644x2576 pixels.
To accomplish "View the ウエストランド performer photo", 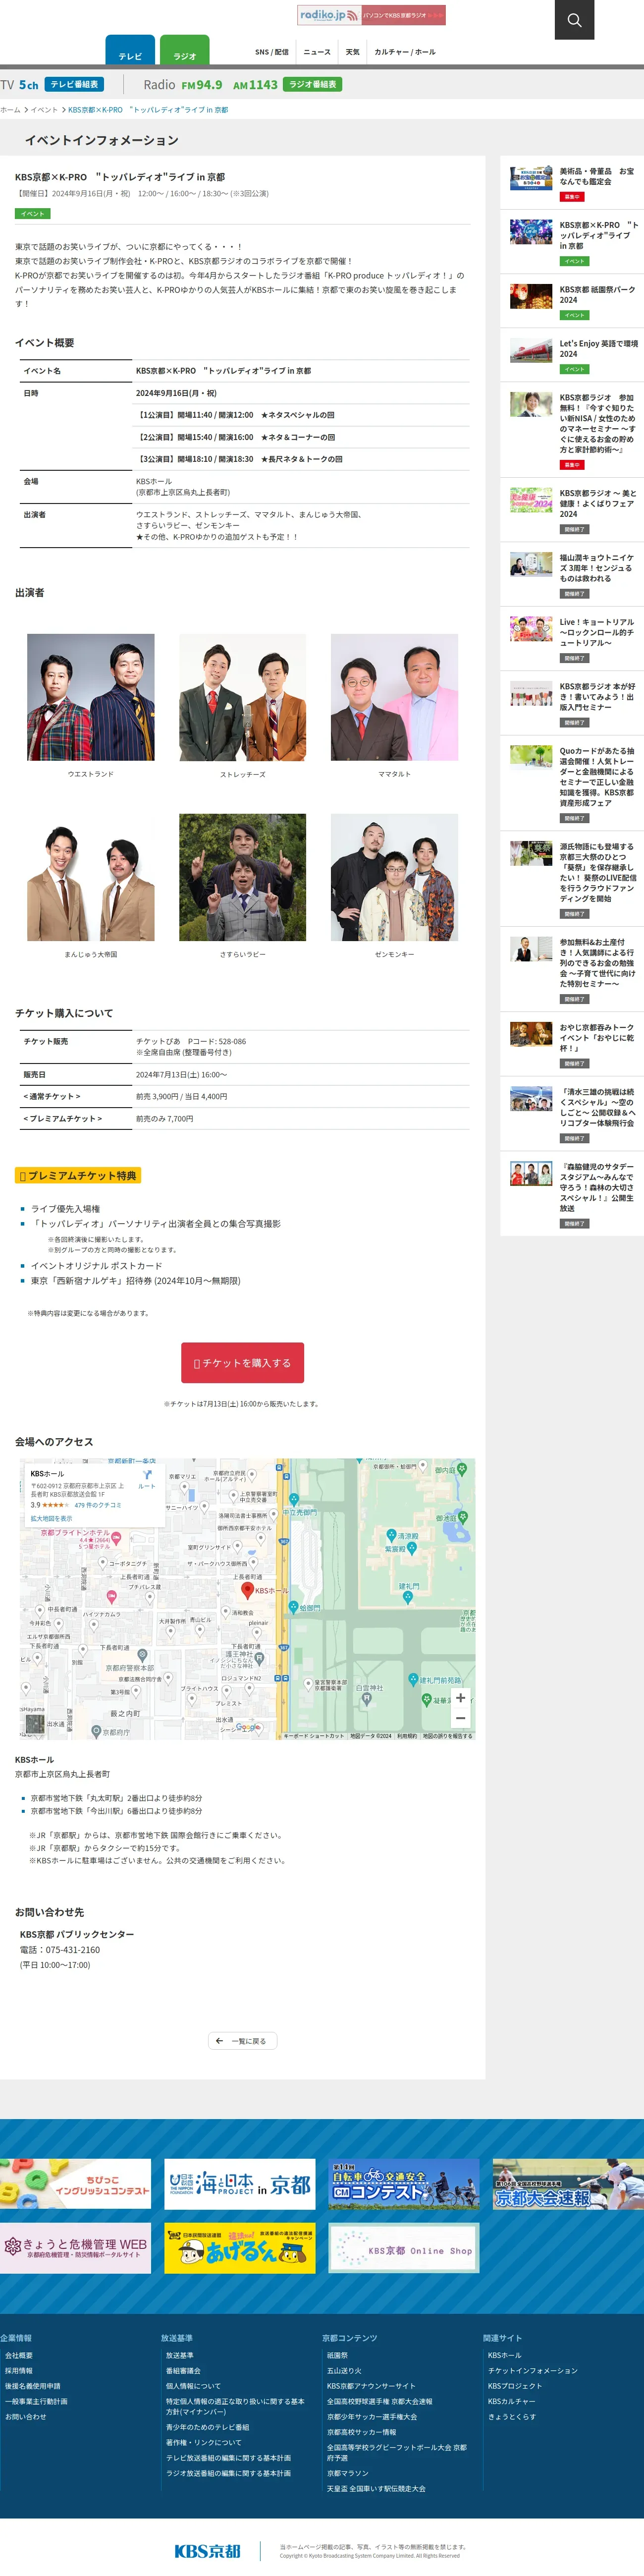I will click(x=91, y=697).
